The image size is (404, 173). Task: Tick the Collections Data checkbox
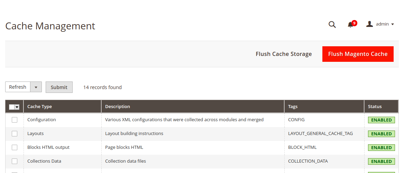(x=15, y=161)
